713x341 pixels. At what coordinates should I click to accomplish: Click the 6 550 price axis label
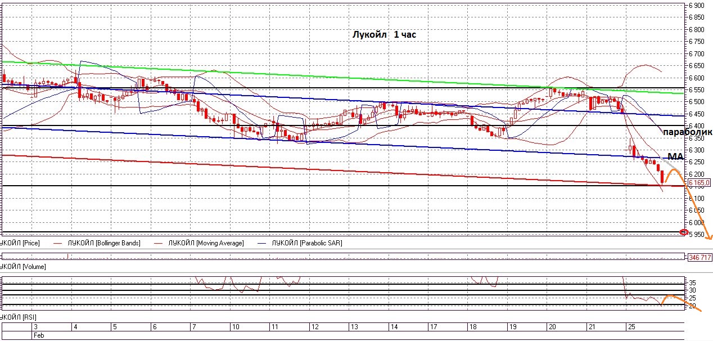pyautogui.click(x=696, y=90)
